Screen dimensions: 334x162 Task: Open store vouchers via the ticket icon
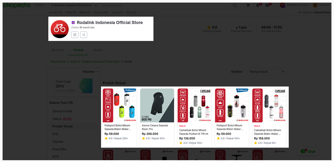[x=75, y=35]
